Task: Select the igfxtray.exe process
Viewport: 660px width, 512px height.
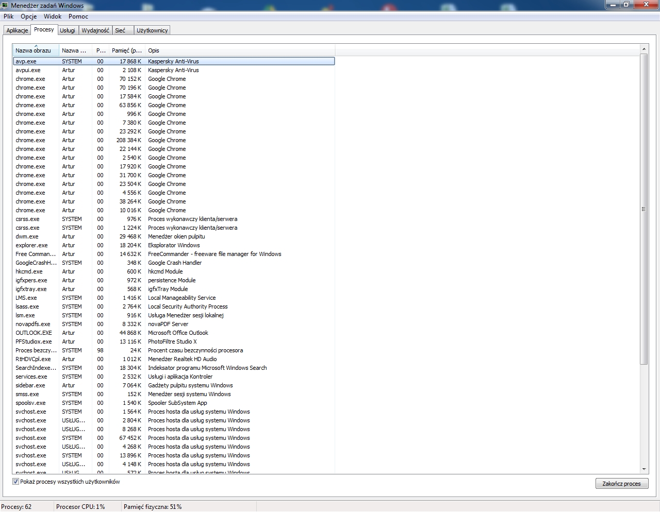Action: tap(174, 289)
